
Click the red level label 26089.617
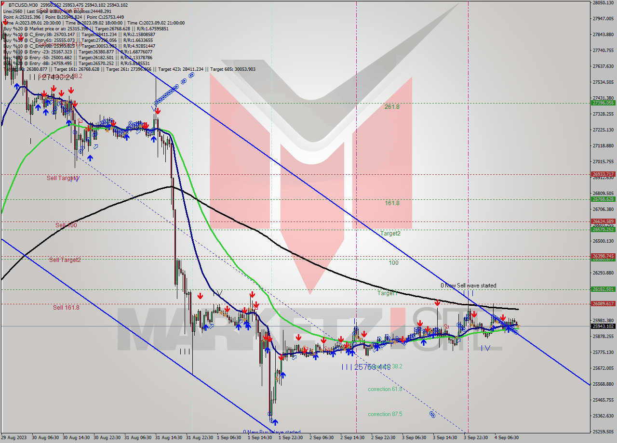(603, 304)
